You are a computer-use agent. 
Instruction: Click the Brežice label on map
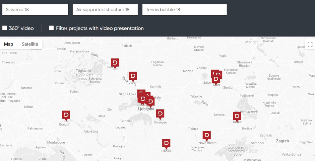click(247, 128)
